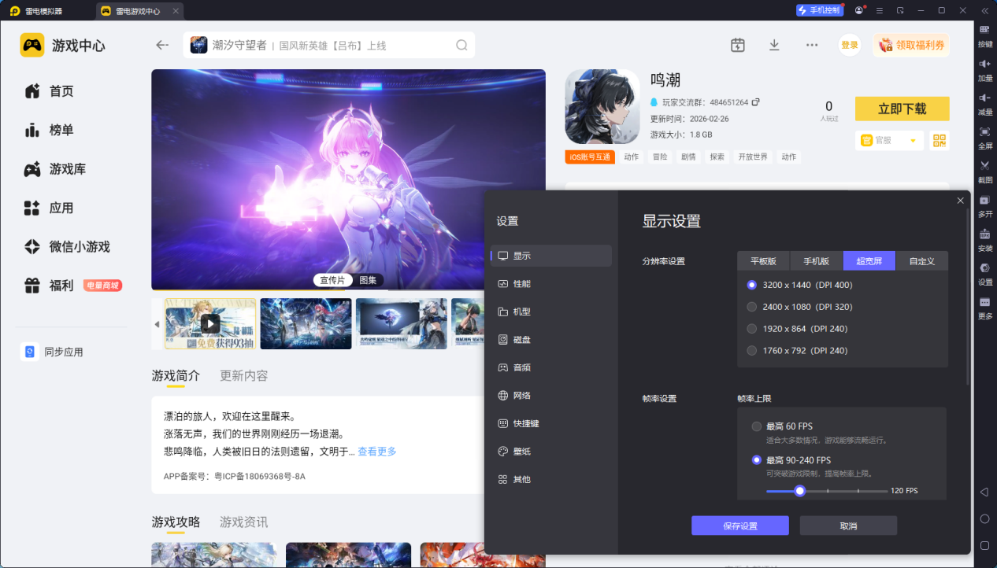Switch to 手机版 resolution tab

click(817, 261)
